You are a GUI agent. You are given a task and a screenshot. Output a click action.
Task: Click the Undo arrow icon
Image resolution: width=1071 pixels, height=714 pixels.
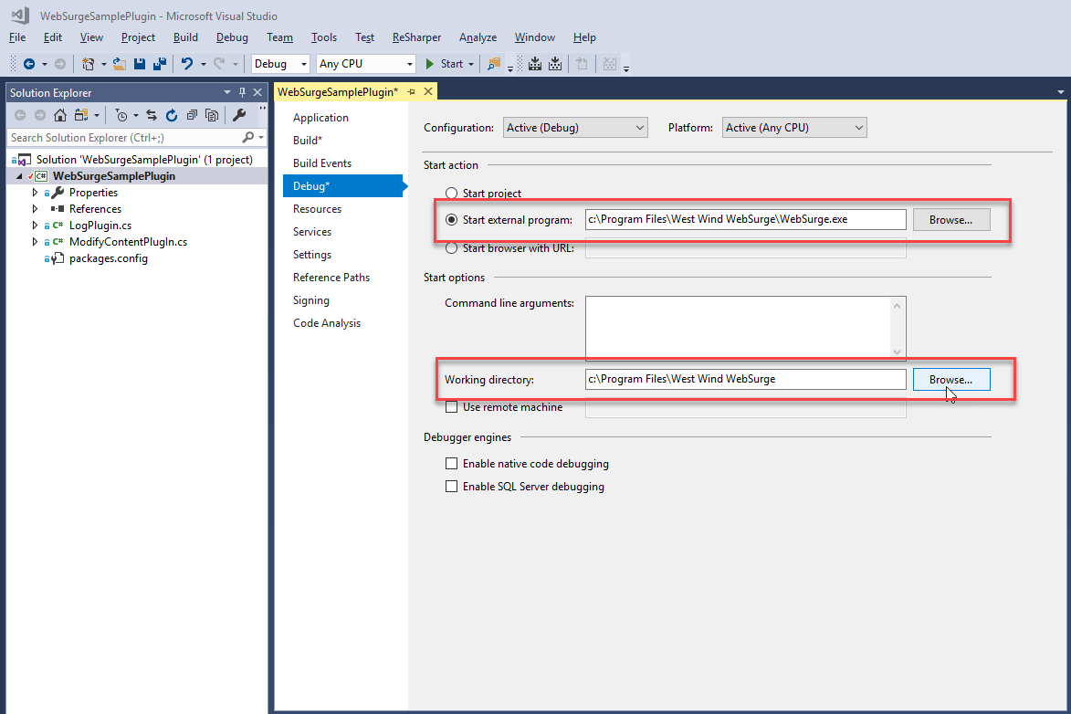point(186,64)
